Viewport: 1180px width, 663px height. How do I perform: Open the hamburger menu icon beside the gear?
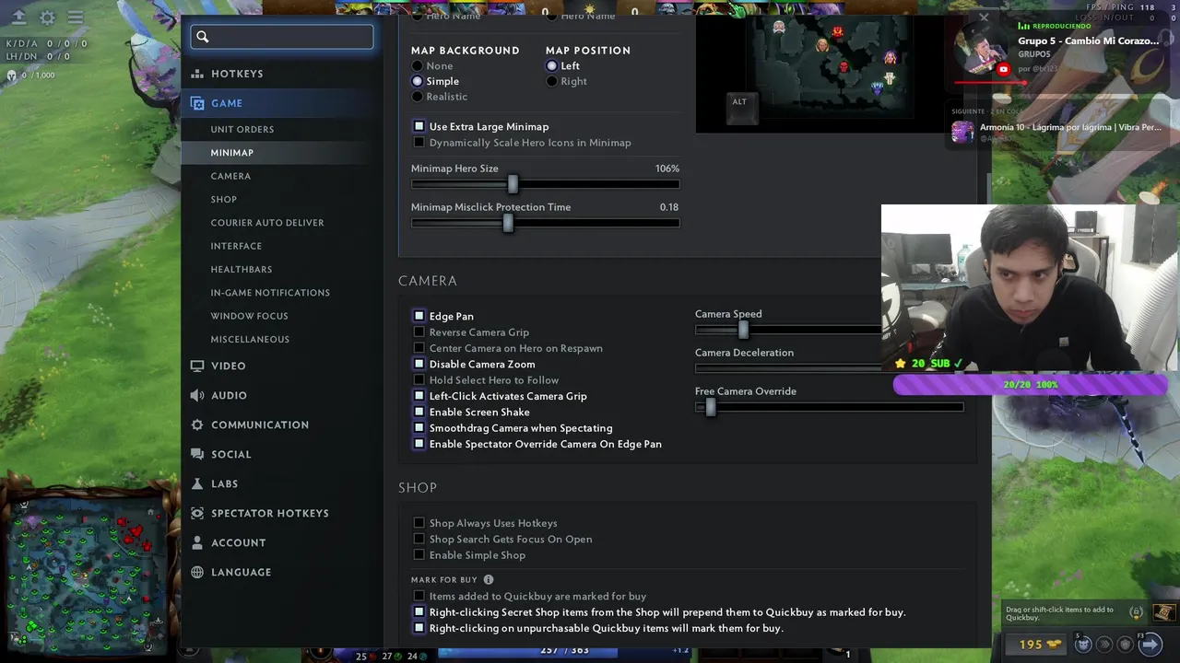(x=76, y=17)
